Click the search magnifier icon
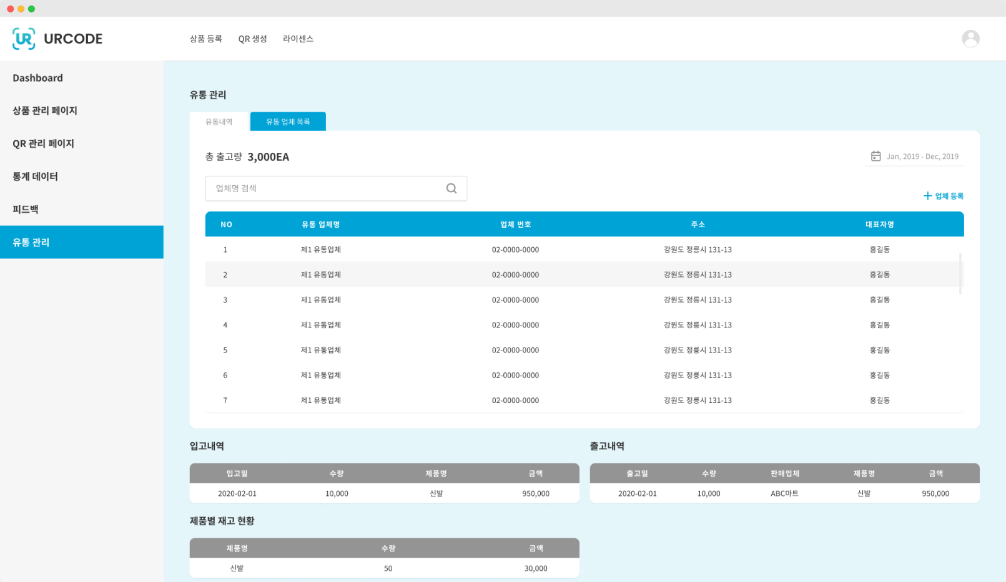This screenshot has width=1006, height=582. coord(451,188)
